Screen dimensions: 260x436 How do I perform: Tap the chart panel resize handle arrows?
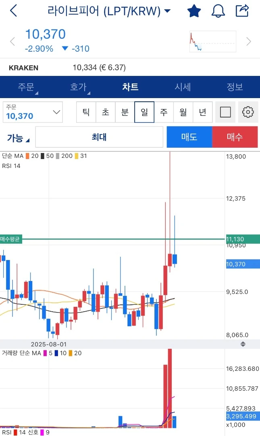coord(243,344)
